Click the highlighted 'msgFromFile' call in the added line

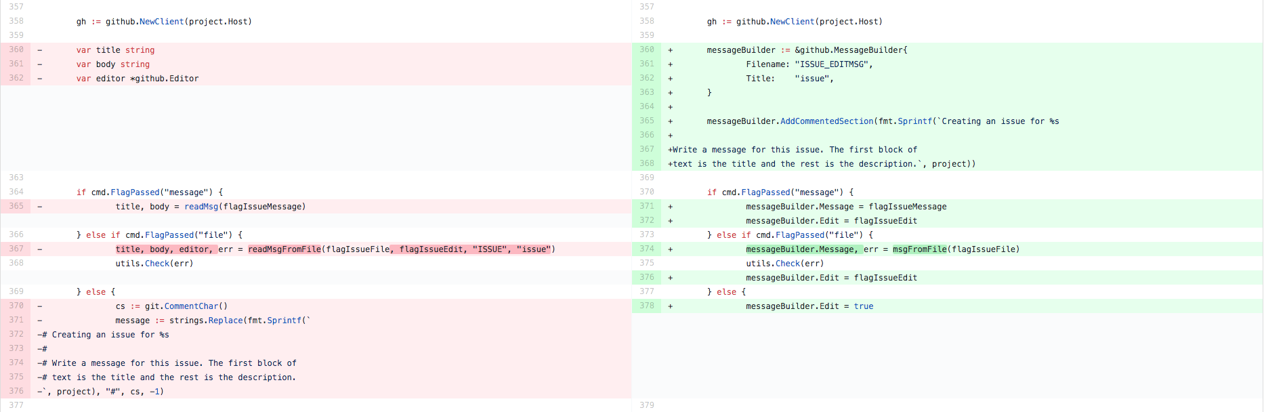919,249
